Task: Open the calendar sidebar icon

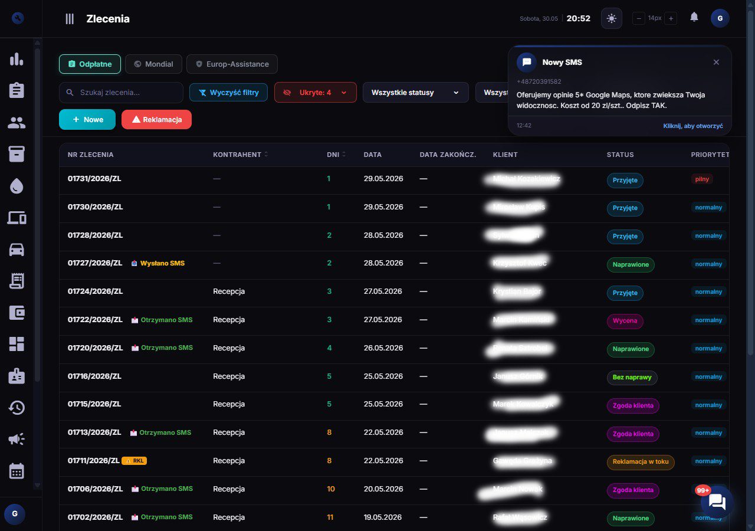Action: coord(17,471)
